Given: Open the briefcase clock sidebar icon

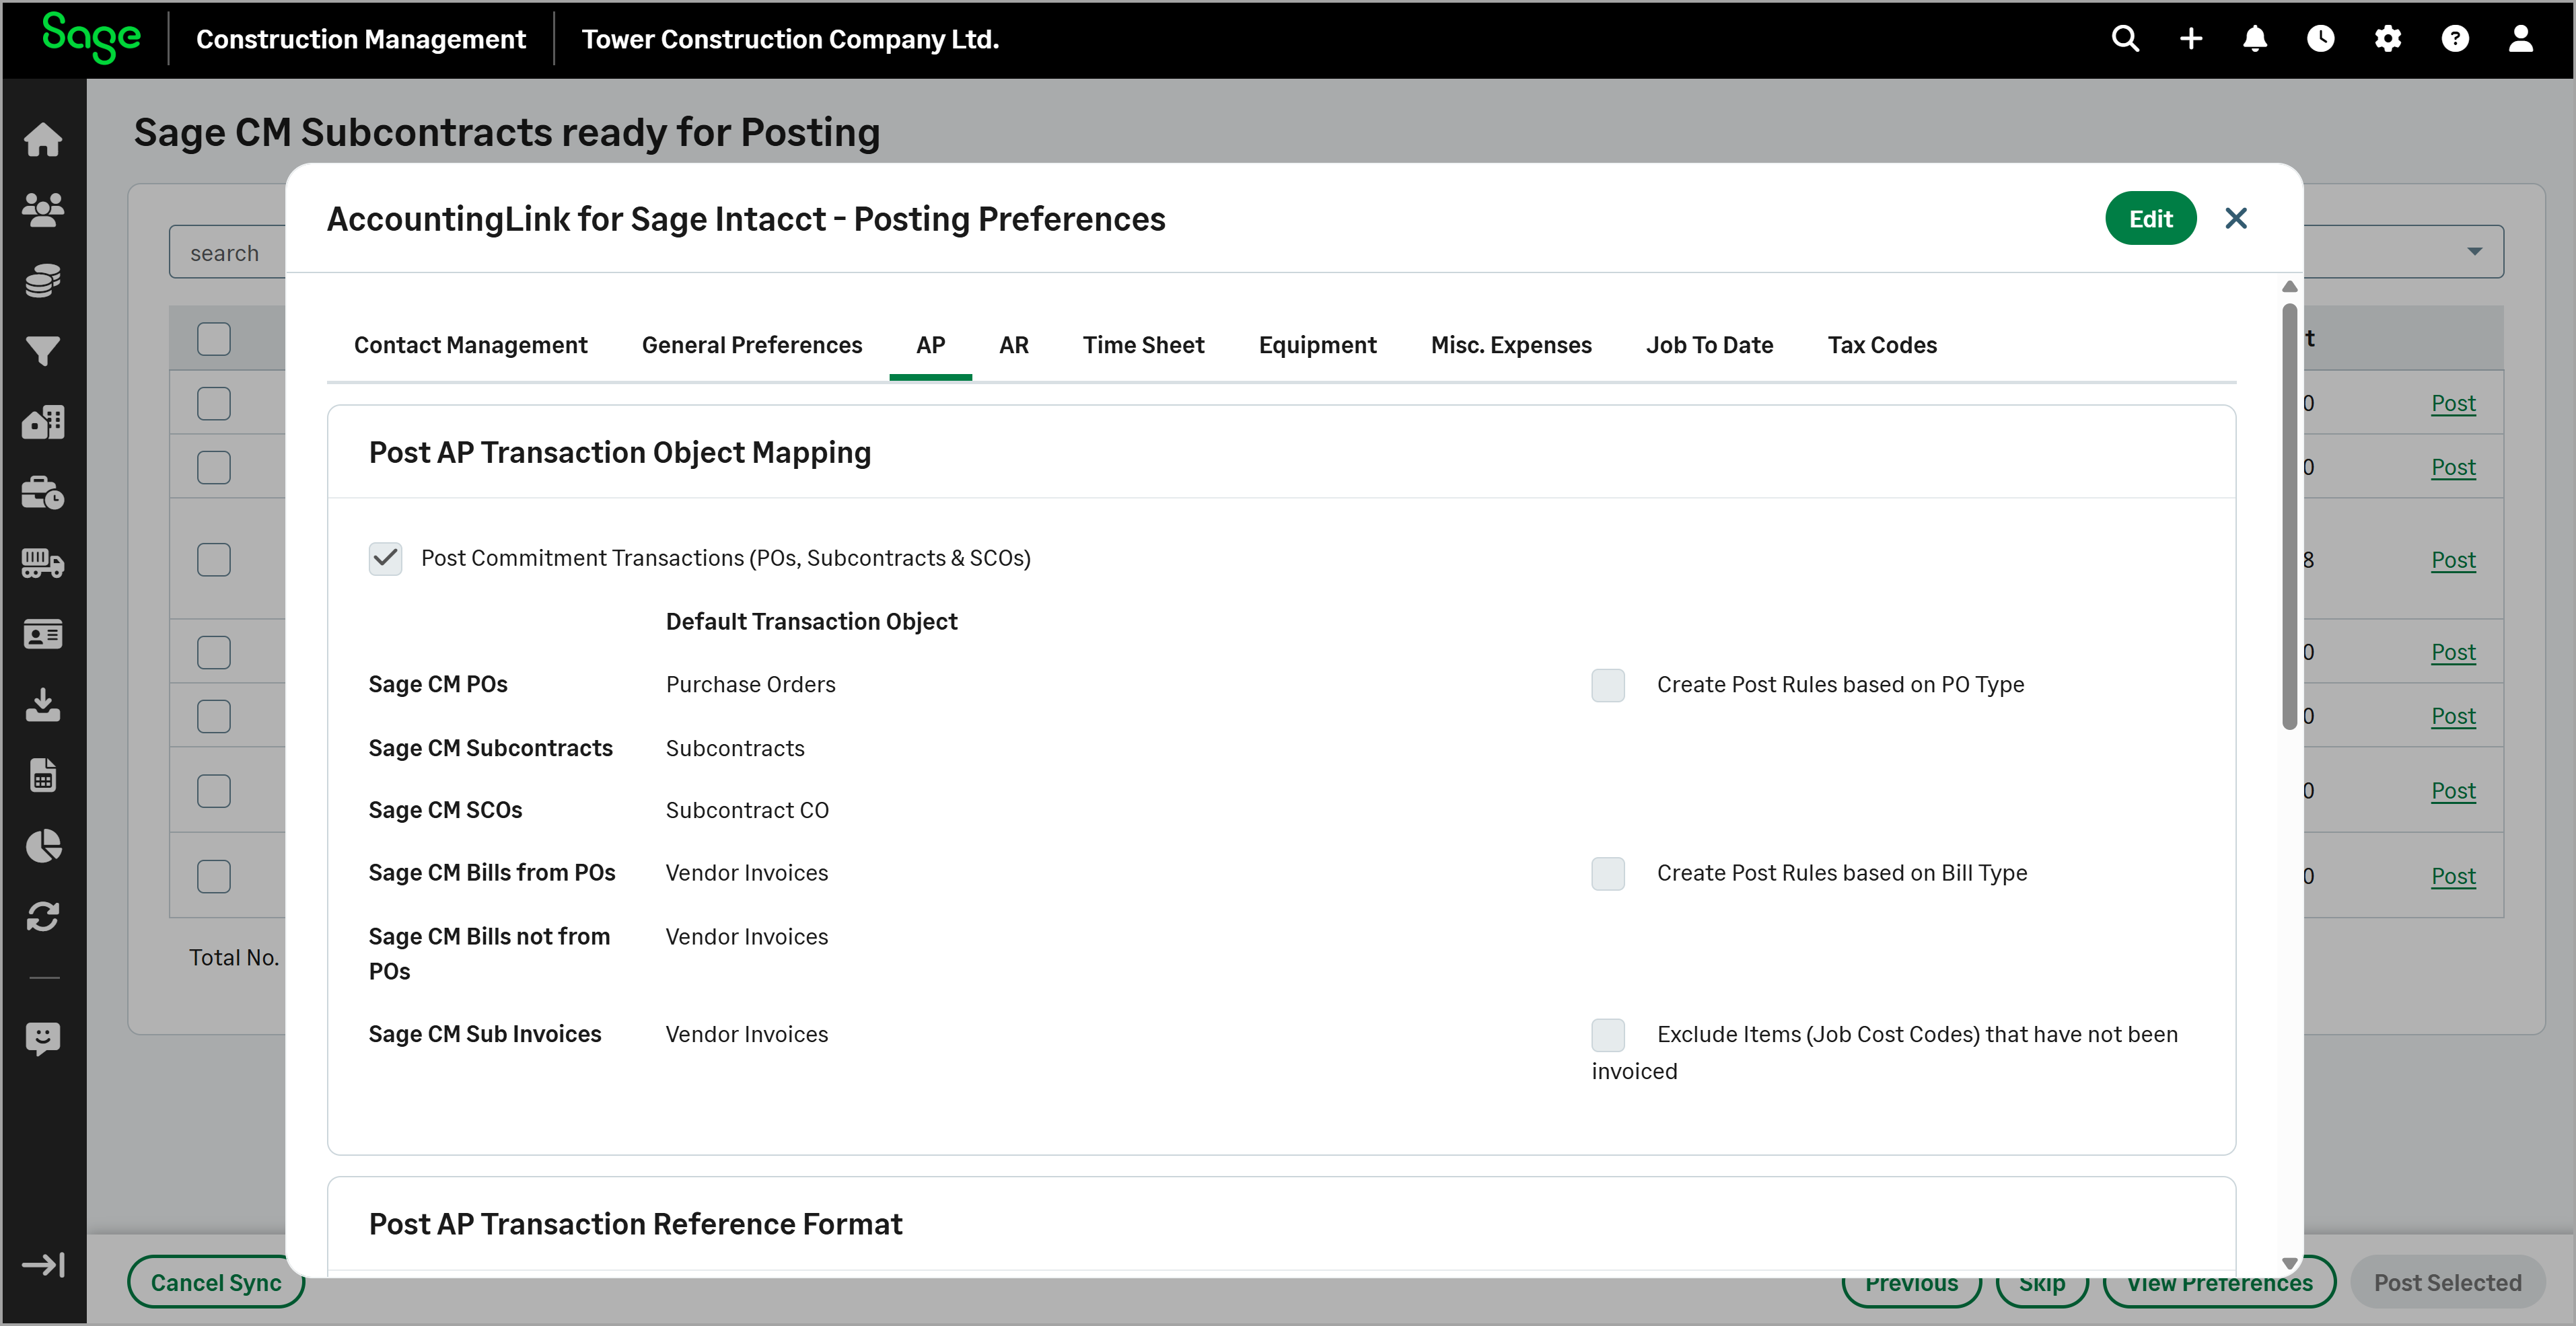Looking at the screenshot, I should tap(43, 493).
